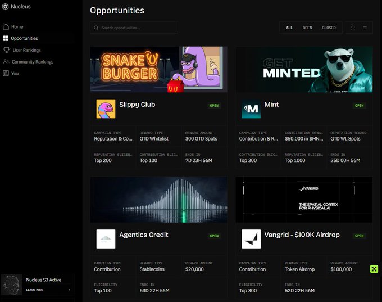Click '300 GTD Spots' reward amount

pyautogui.click(x=201, y=139)
